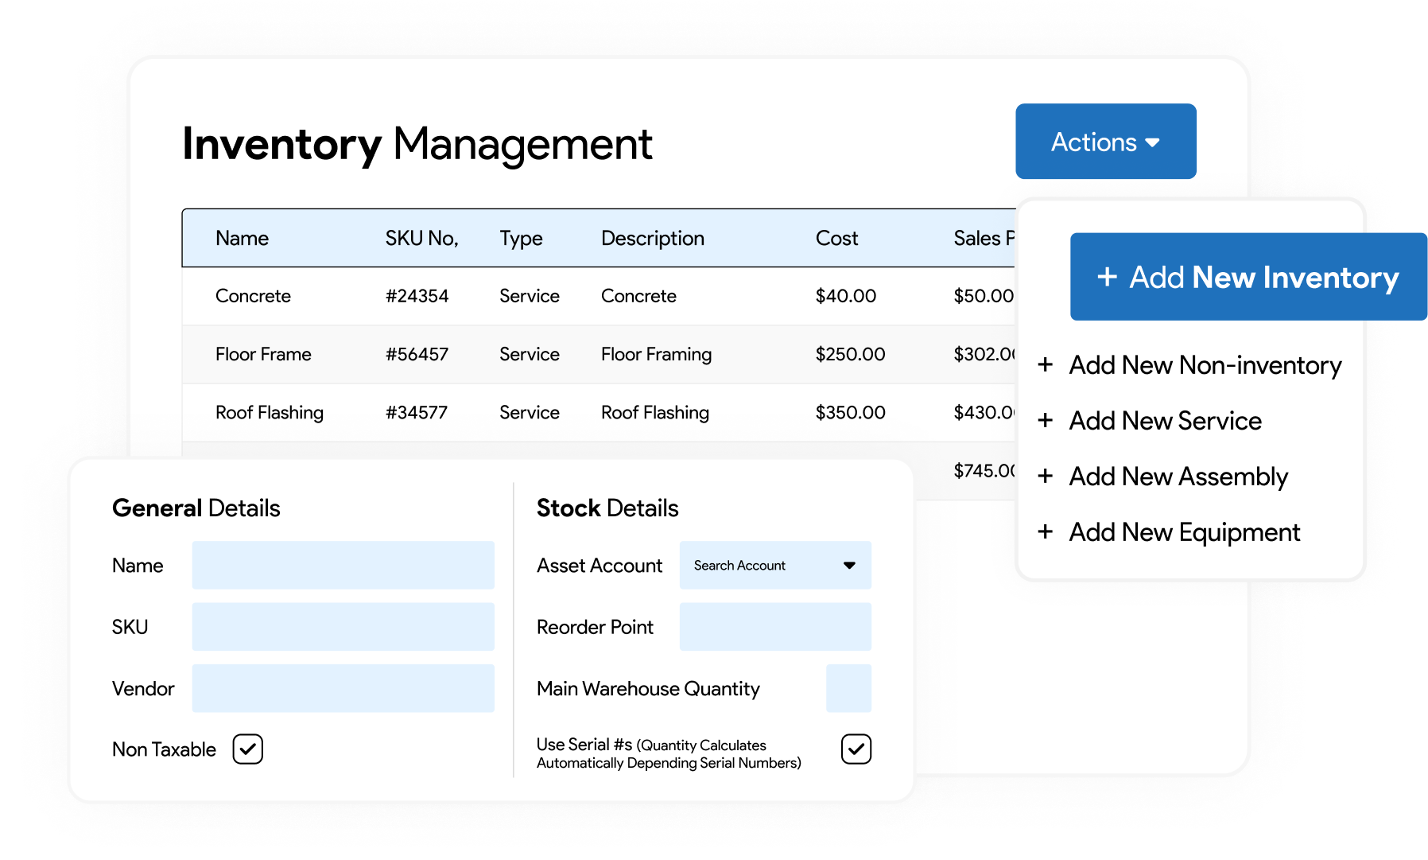
Task: Click the dropdown arrow icon in Search Account
Action: (x=848, y=565)
